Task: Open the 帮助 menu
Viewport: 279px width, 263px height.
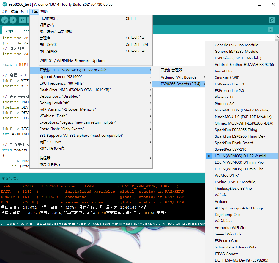Action: point(44,12)
